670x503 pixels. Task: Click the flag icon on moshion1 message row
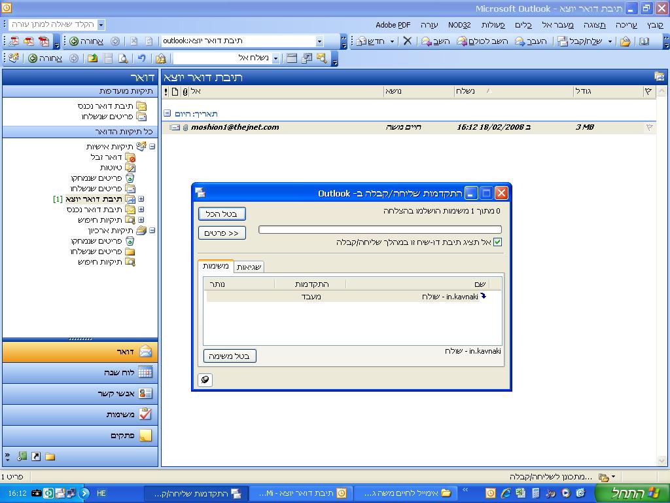[x=649, y=127]
